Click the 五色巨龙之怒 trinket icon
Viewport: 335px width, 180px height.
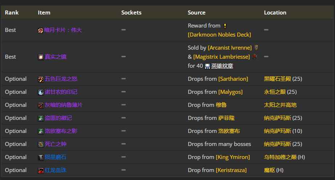coord(41,79)
